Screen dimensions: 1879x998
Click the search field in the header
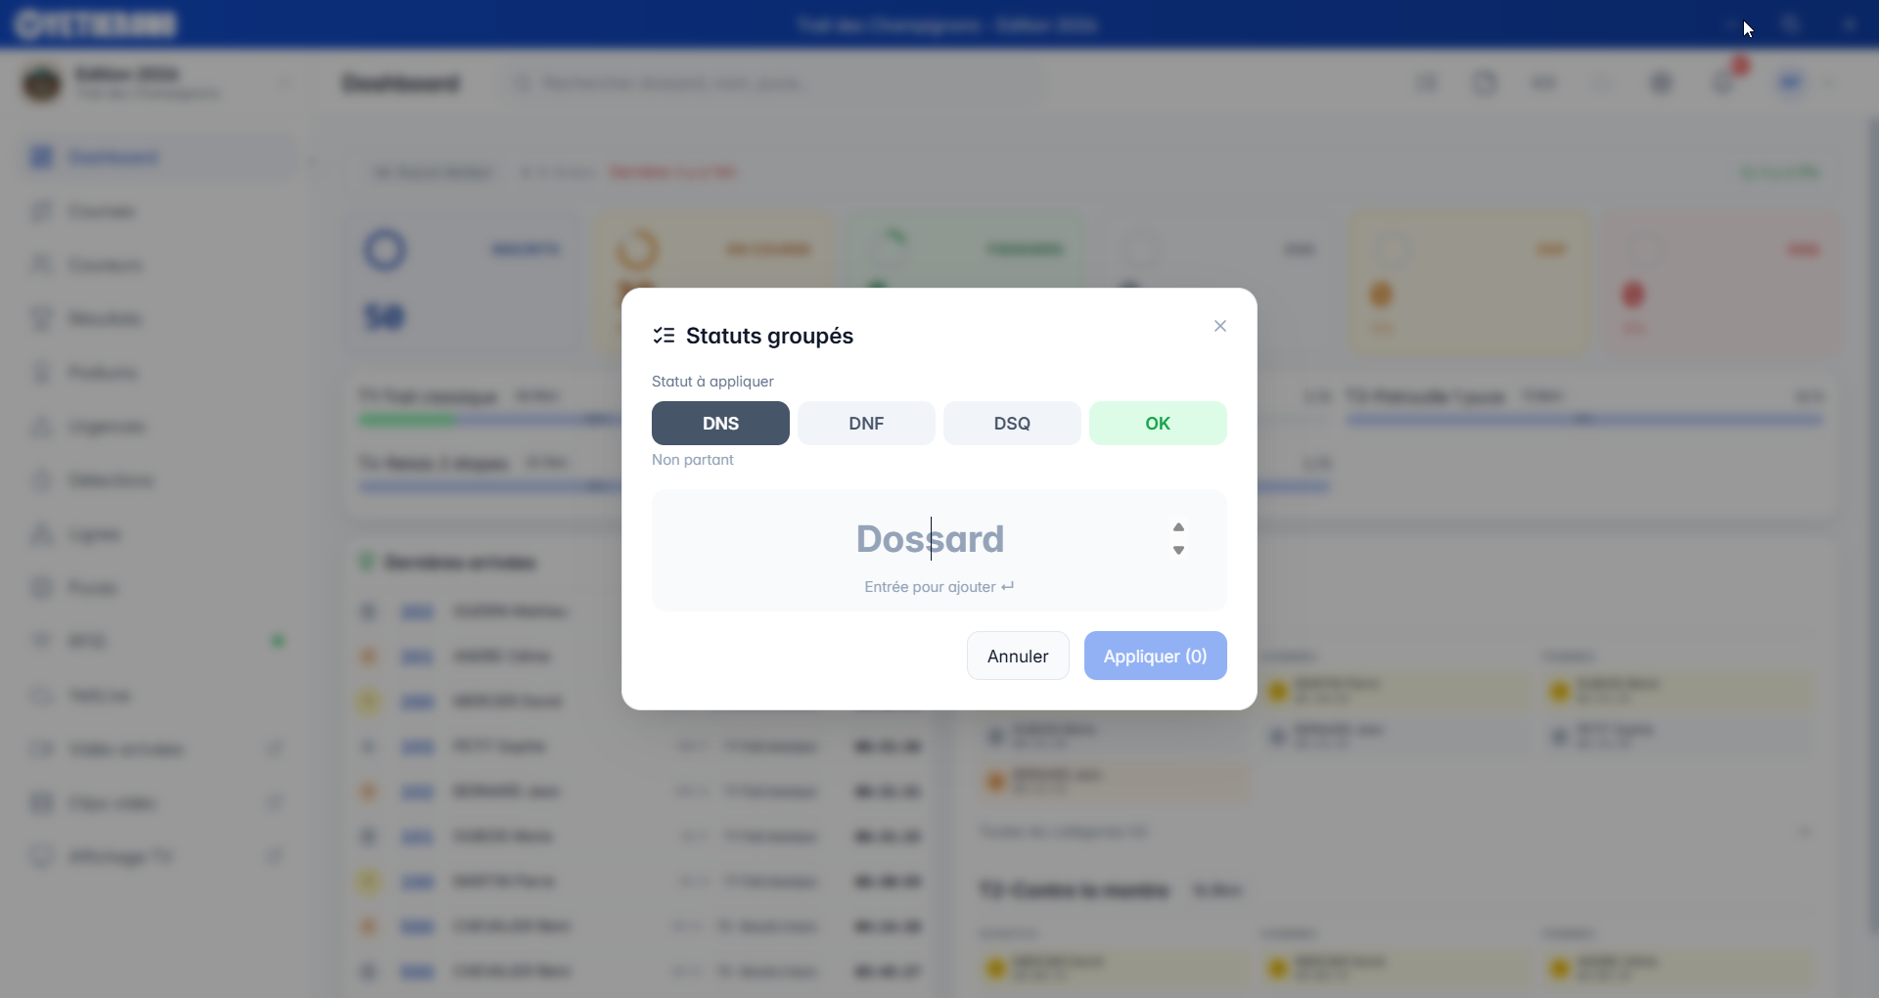(773, 83)
